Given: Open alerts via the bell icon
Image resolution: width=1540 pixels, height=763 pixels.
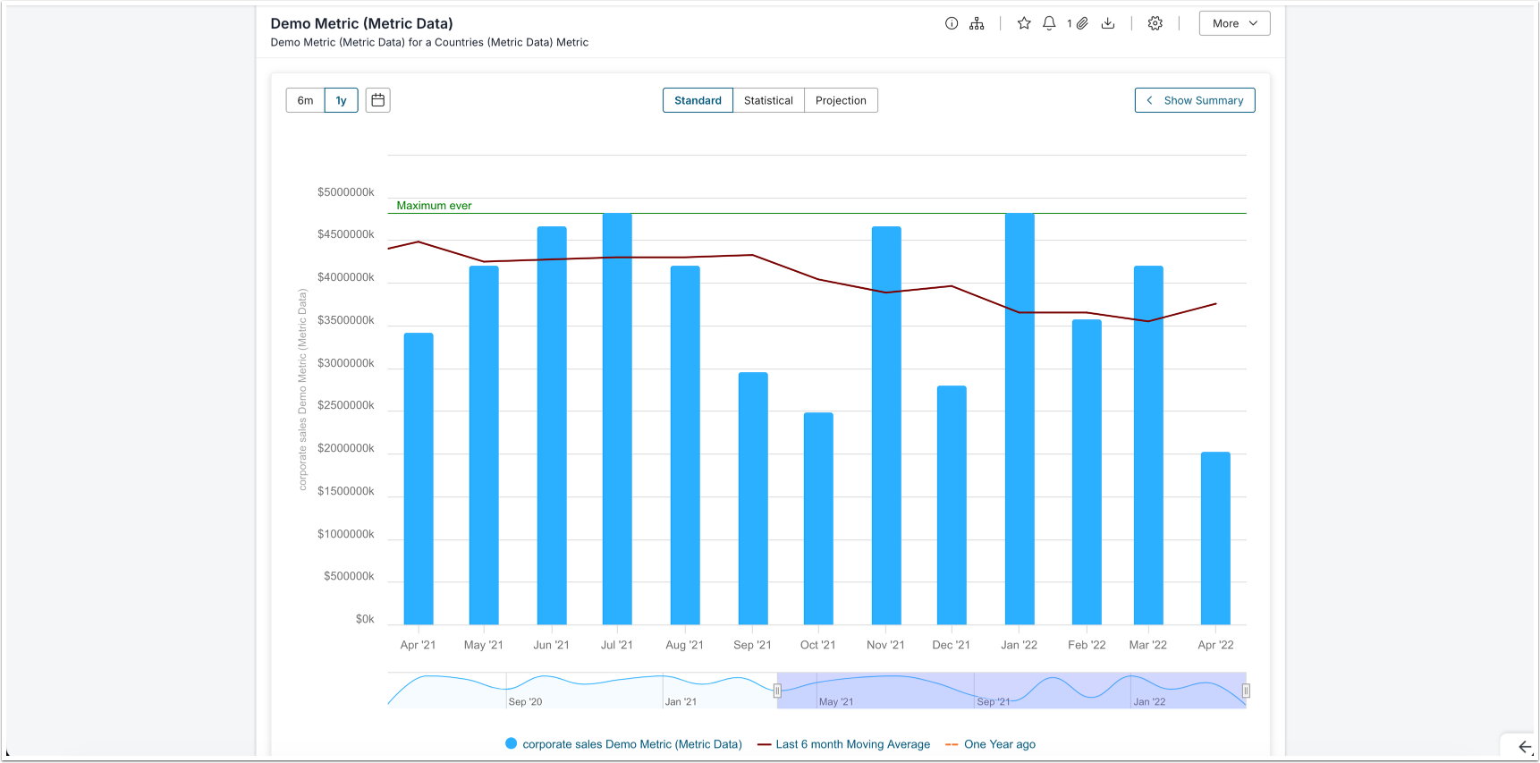Looking at the screenshot, I should point(1049,23).
